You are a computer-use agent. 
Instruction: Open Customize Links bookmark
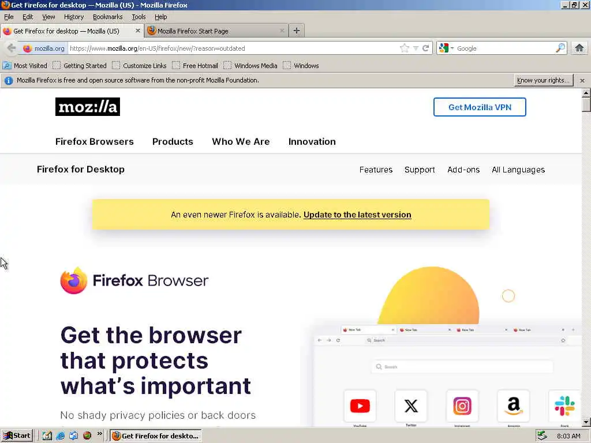click(x=140, y=66)
